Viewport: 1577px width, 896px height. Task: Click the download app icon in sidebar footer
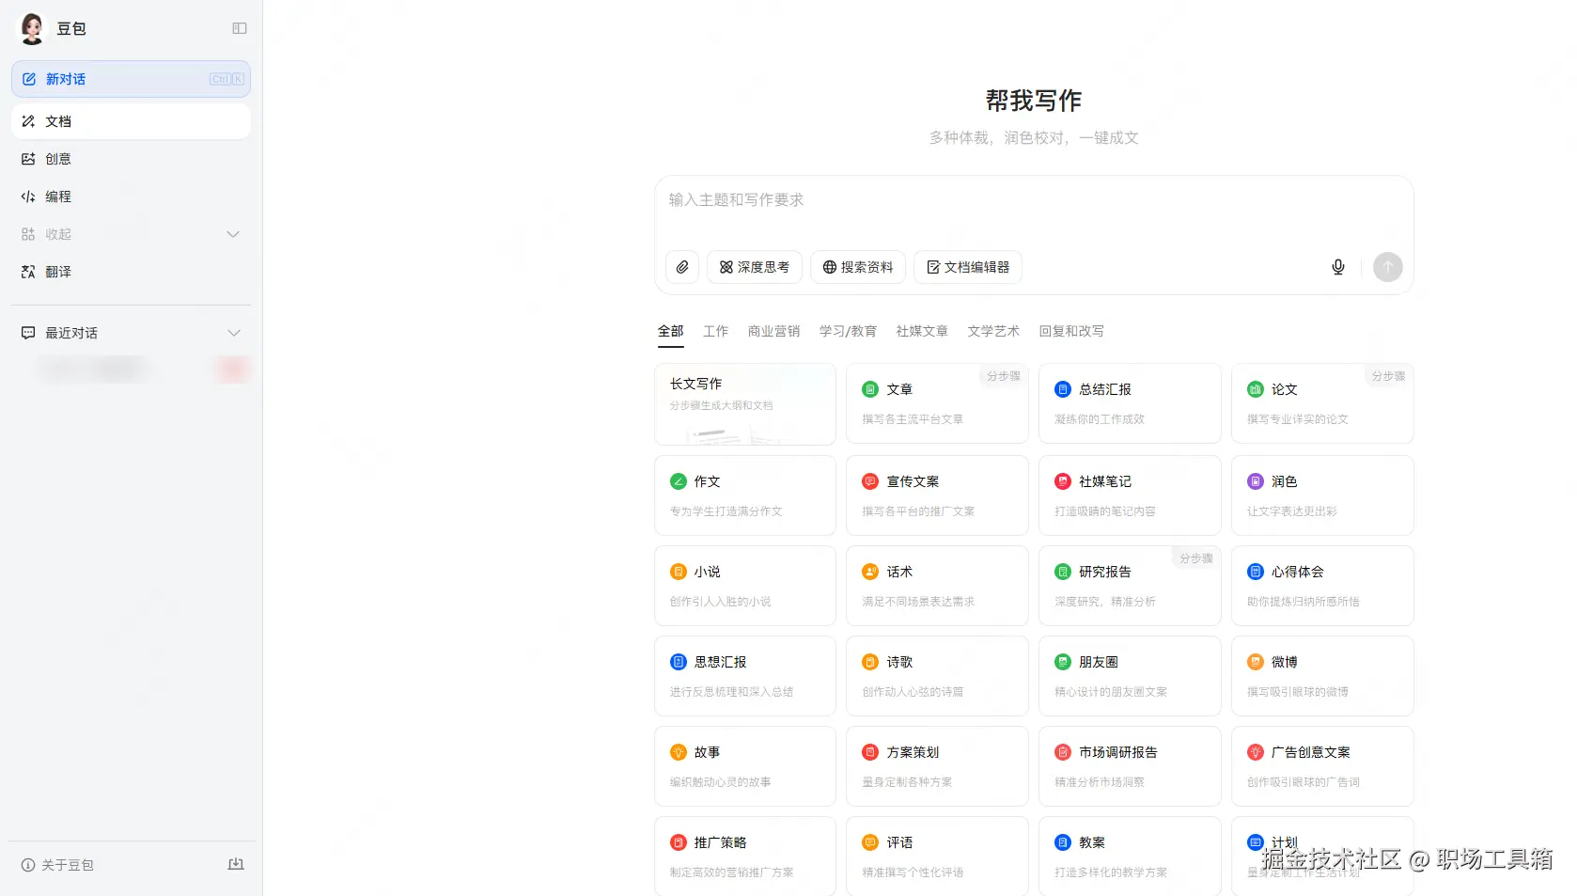[236, 864]
